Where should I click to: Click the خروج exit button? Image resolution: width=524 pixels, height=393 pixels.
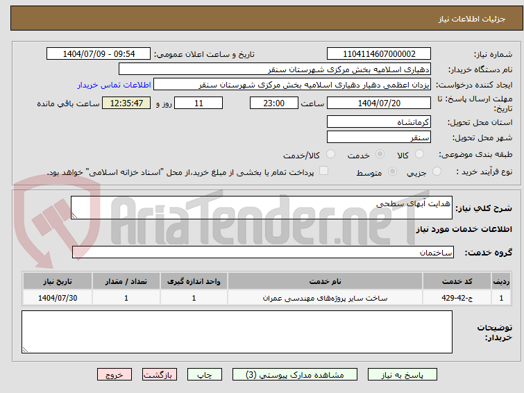[x=115, y=375]
